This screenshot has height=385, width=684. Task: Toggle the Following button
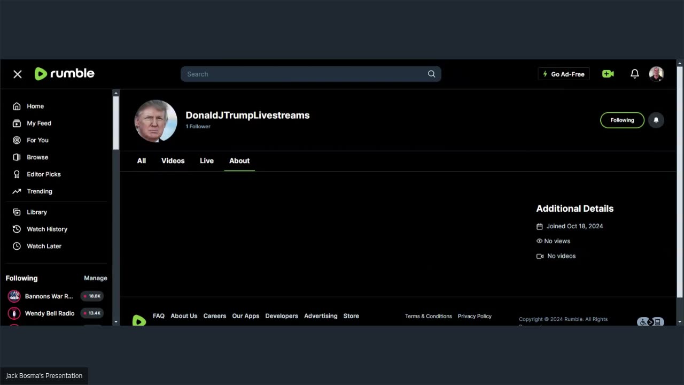tap(622, 120)
